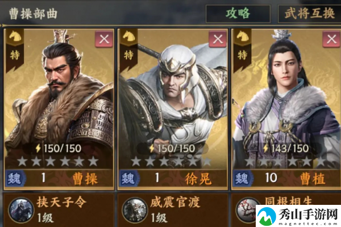Select 曹操's portrait card
This screenshot has width=341, height=227.
click(59, 110)
